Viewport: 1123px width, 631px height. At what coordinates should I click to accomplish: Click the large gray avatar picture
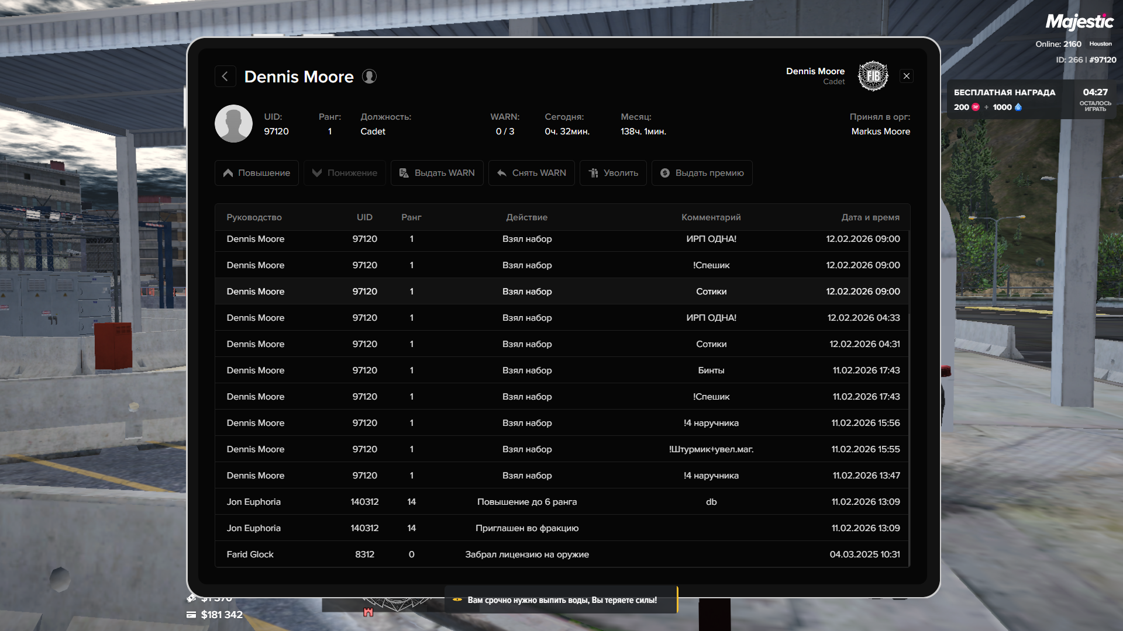[x=233, y=124]
